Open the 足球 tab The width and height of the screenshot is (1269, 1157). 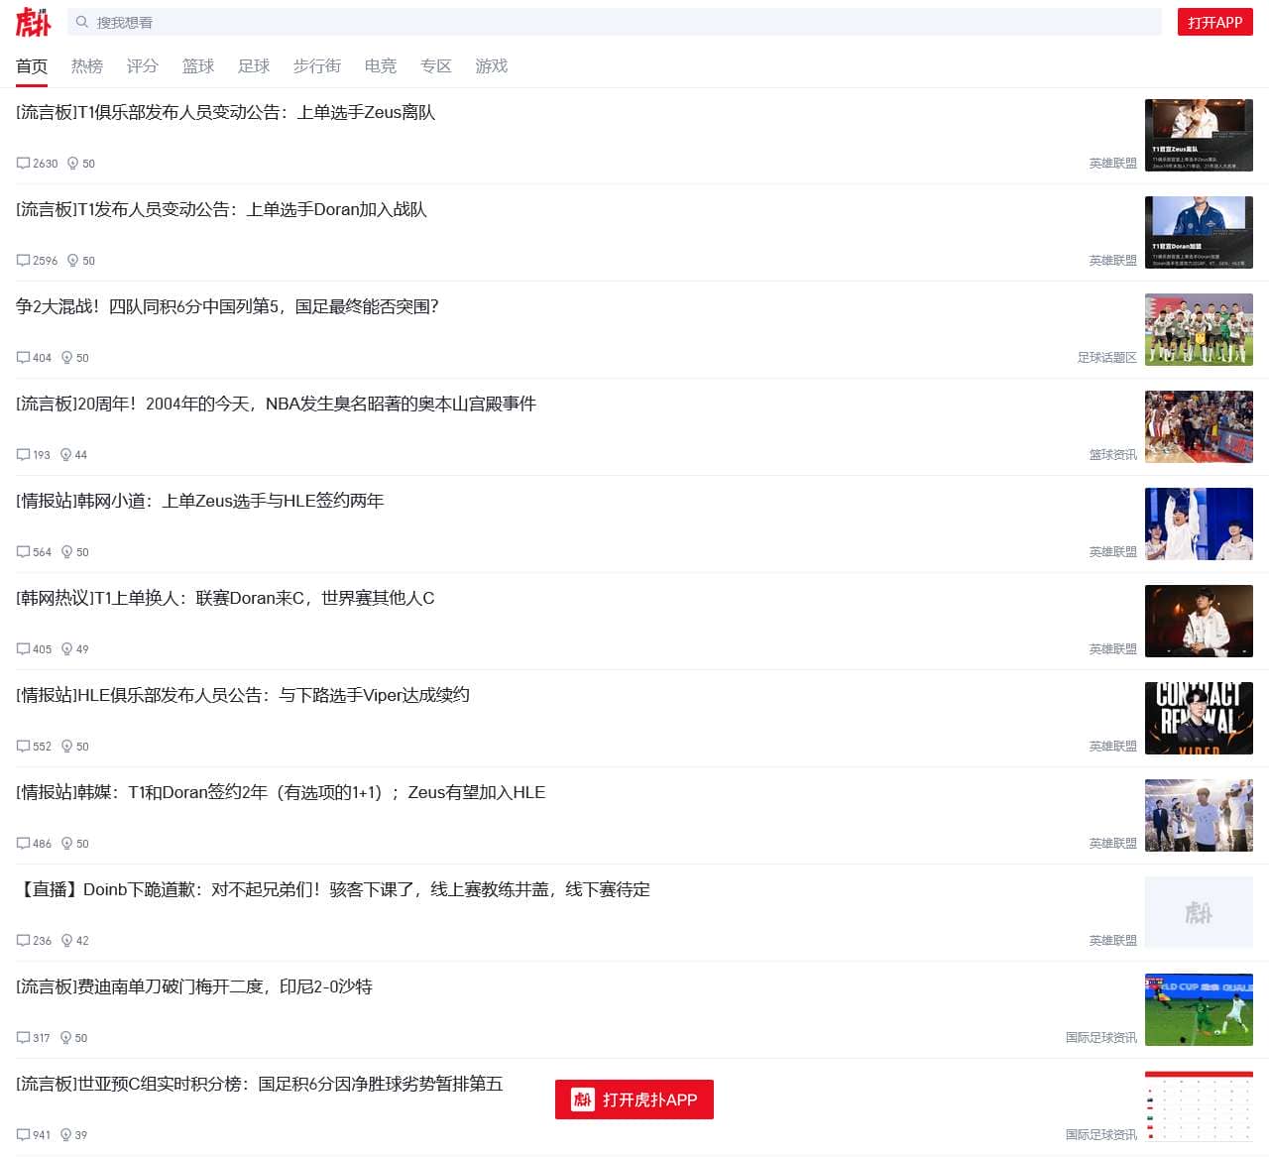[x=254, y=65]
